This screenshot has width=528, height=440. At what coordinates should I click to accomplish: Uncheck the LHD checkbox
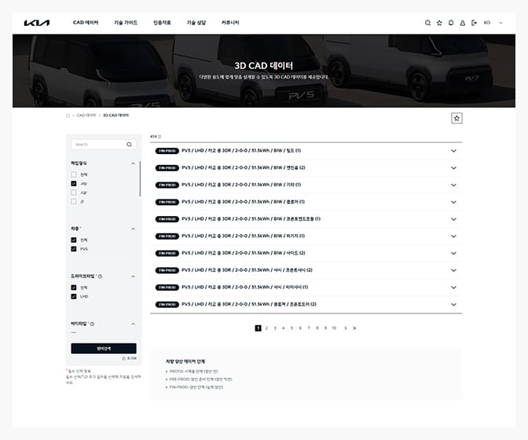click(74, 296)
